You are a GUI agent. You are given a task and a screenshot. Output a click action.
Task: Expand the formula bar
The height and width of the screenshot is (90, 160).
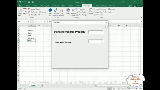[141, 21]
